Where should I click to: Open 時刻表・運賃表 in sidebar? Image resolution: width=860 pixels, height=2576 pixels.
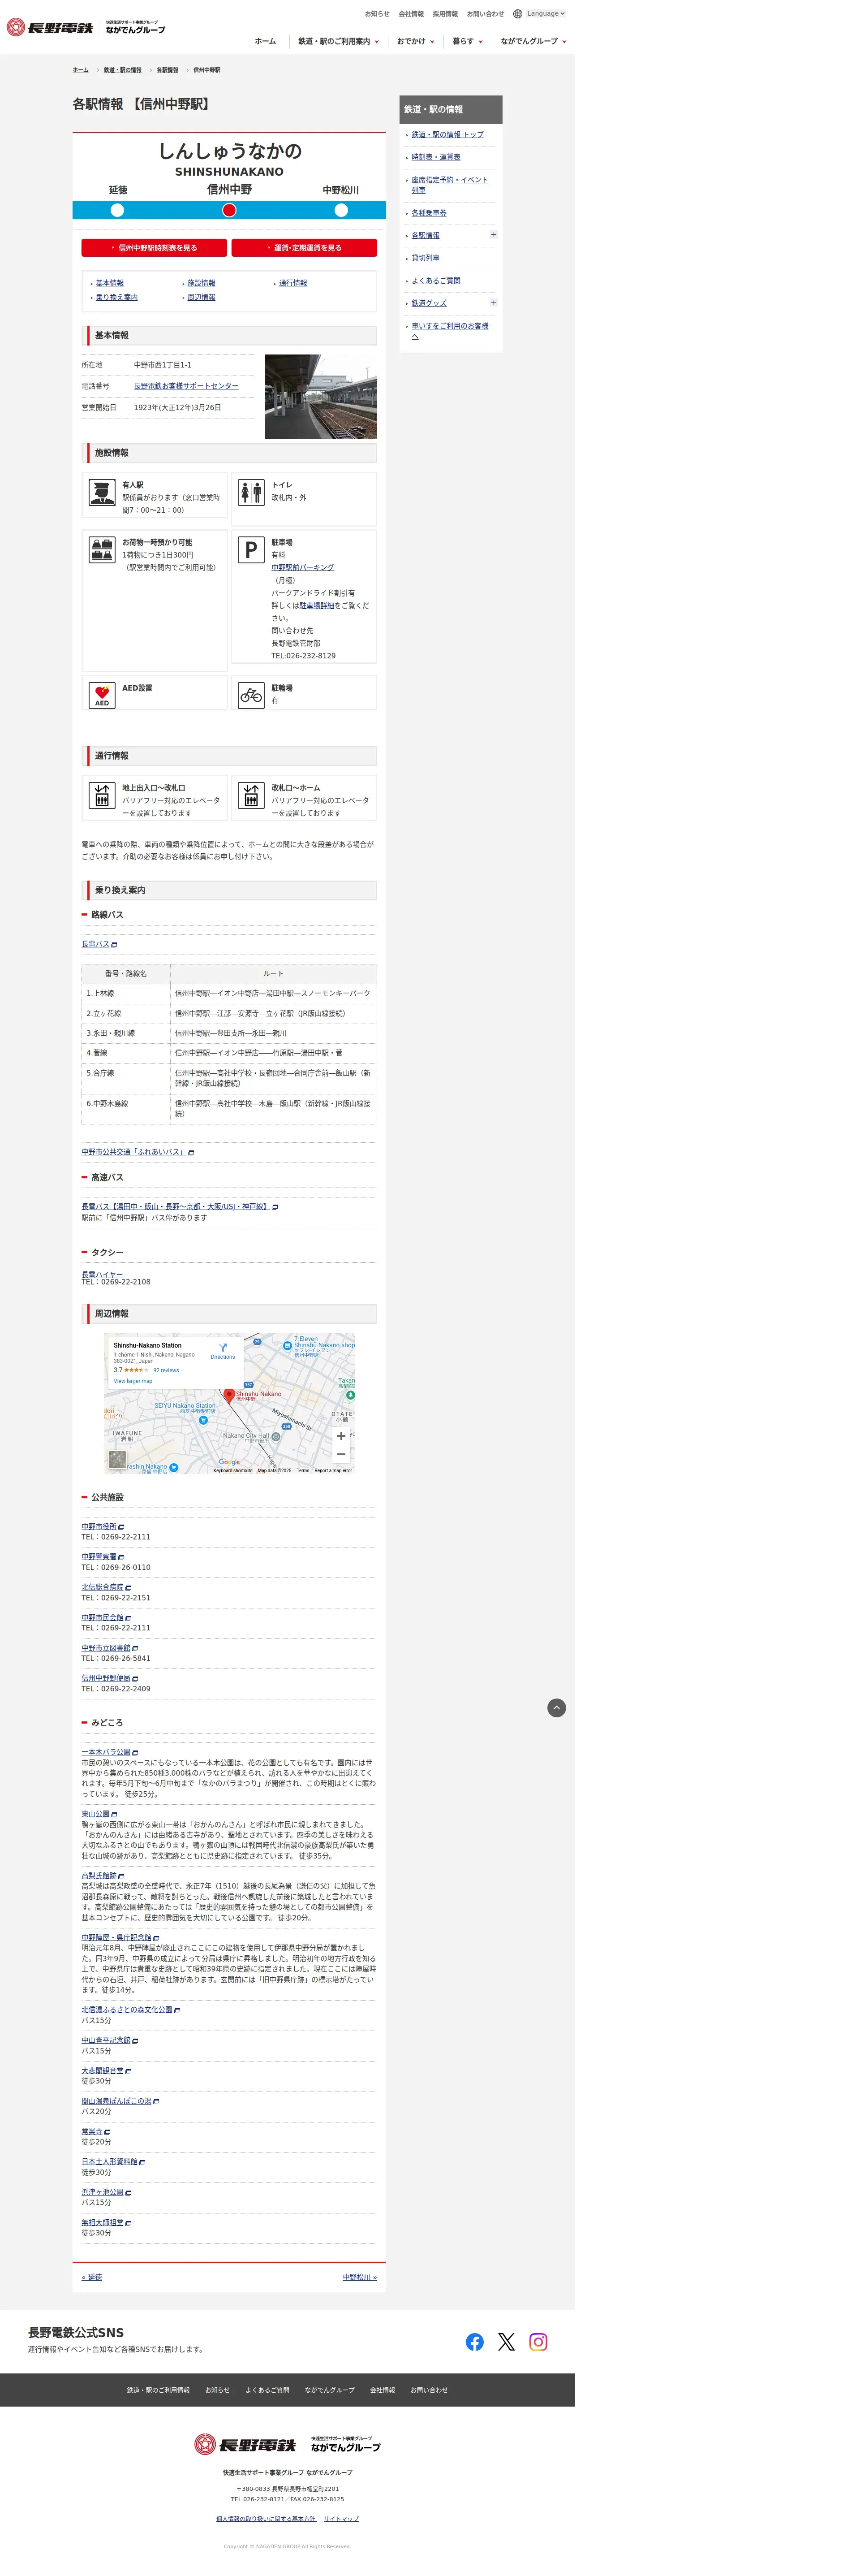point(436,157)
